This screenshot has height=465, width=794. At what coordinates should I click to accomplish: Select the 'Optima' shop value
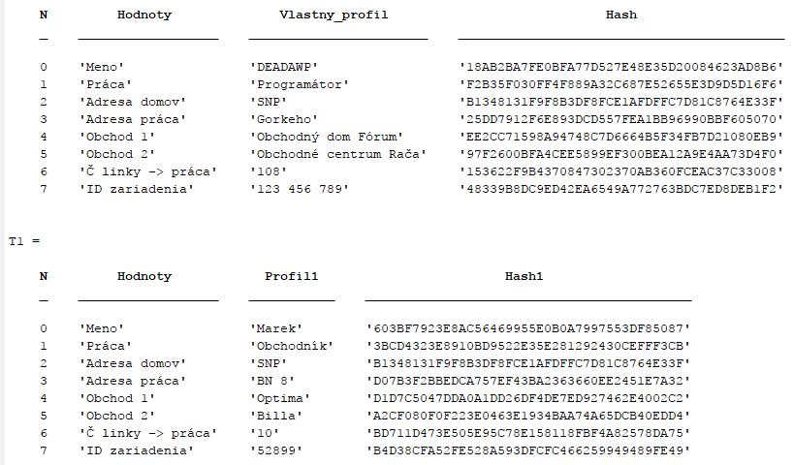[x=280, y=398]
